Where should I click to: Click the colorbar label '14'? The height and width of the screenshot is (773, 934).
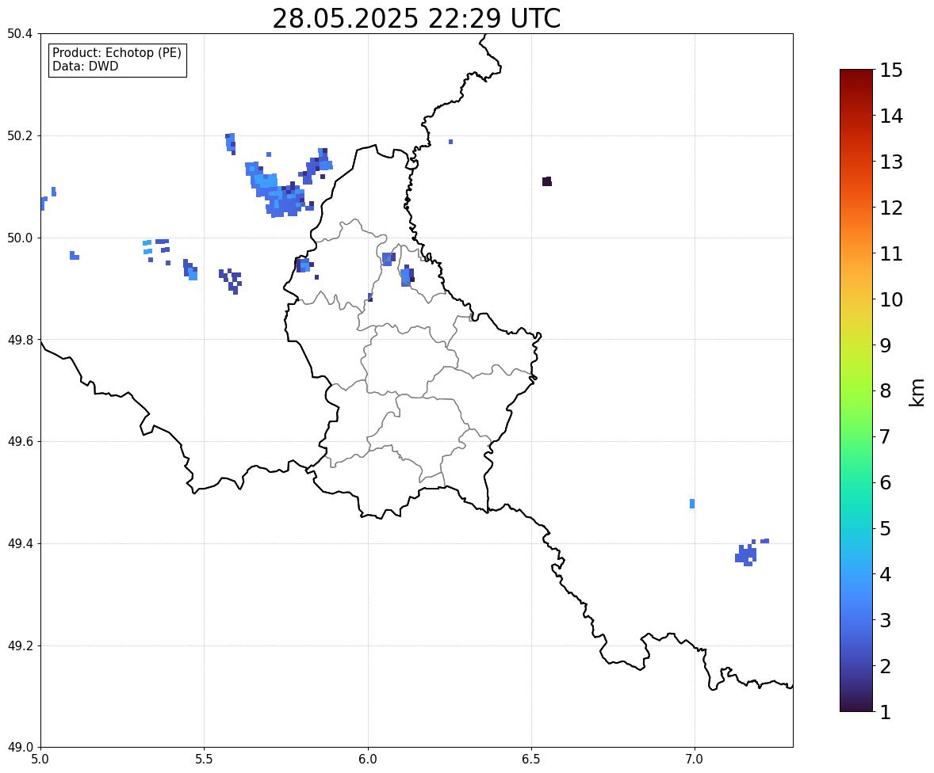pyautogui.click(x=891, y=116)
